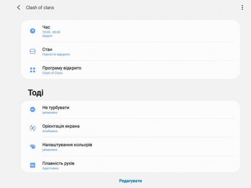This screenshot has height=188, width=251.
Task: Tap the back arrow icon
Action: (19, 7)
